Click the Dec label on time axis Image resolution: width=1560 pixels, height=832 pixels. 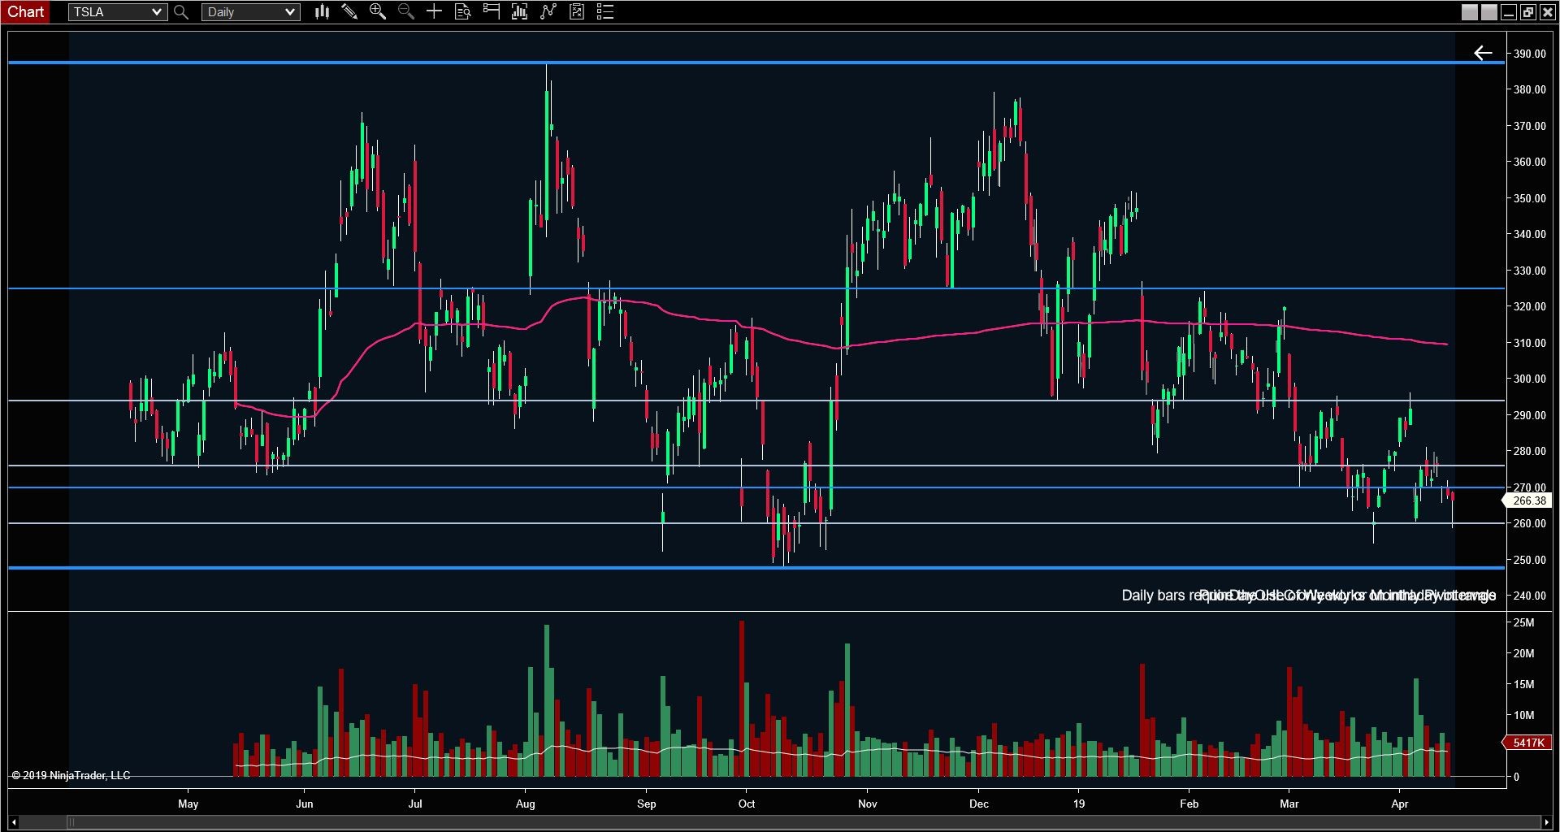[x=979, y=804]
